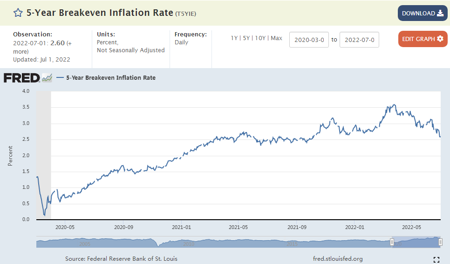This screenshot has width=450, height=264.
Task: Open fullscreen view with corner icon
Action: point(436,260)
